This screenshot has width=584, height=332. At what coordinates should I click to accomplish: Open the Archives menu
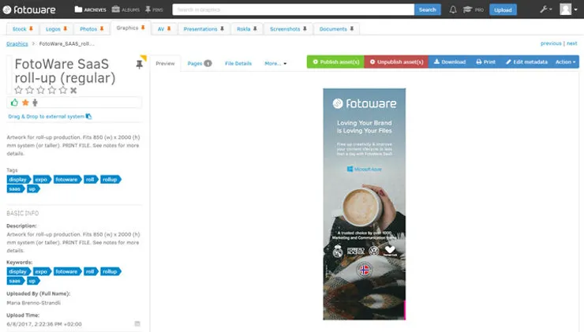coord(90,9)
